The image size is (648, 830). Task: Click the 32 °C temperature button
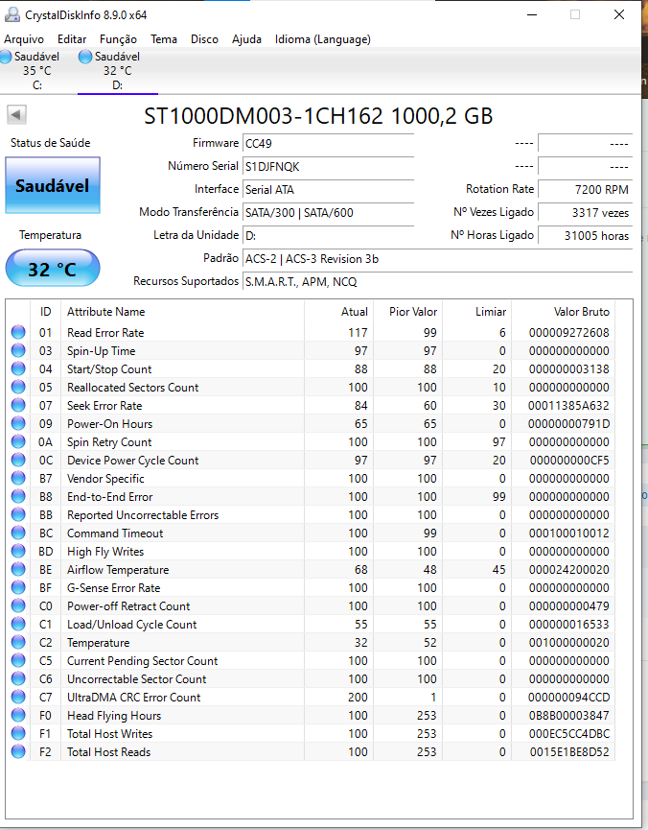[x=53, y=269]
